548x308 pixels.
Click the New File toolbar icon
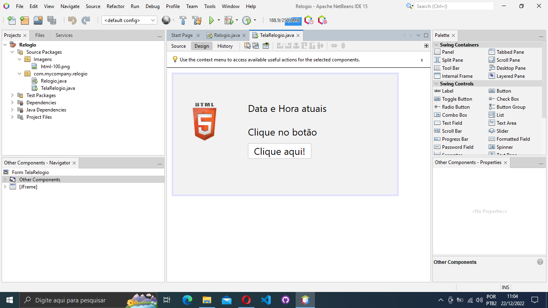pyautogui.click(x=12, y=20)
